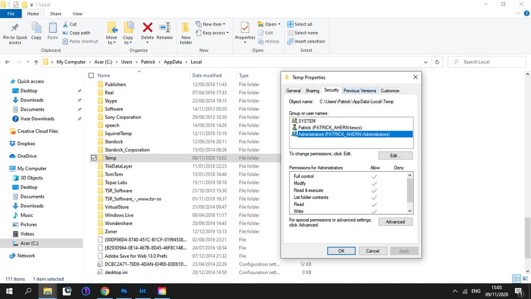Click the permissions list scroll down arrow
531x299 pixels.
[x=410, y=211]
